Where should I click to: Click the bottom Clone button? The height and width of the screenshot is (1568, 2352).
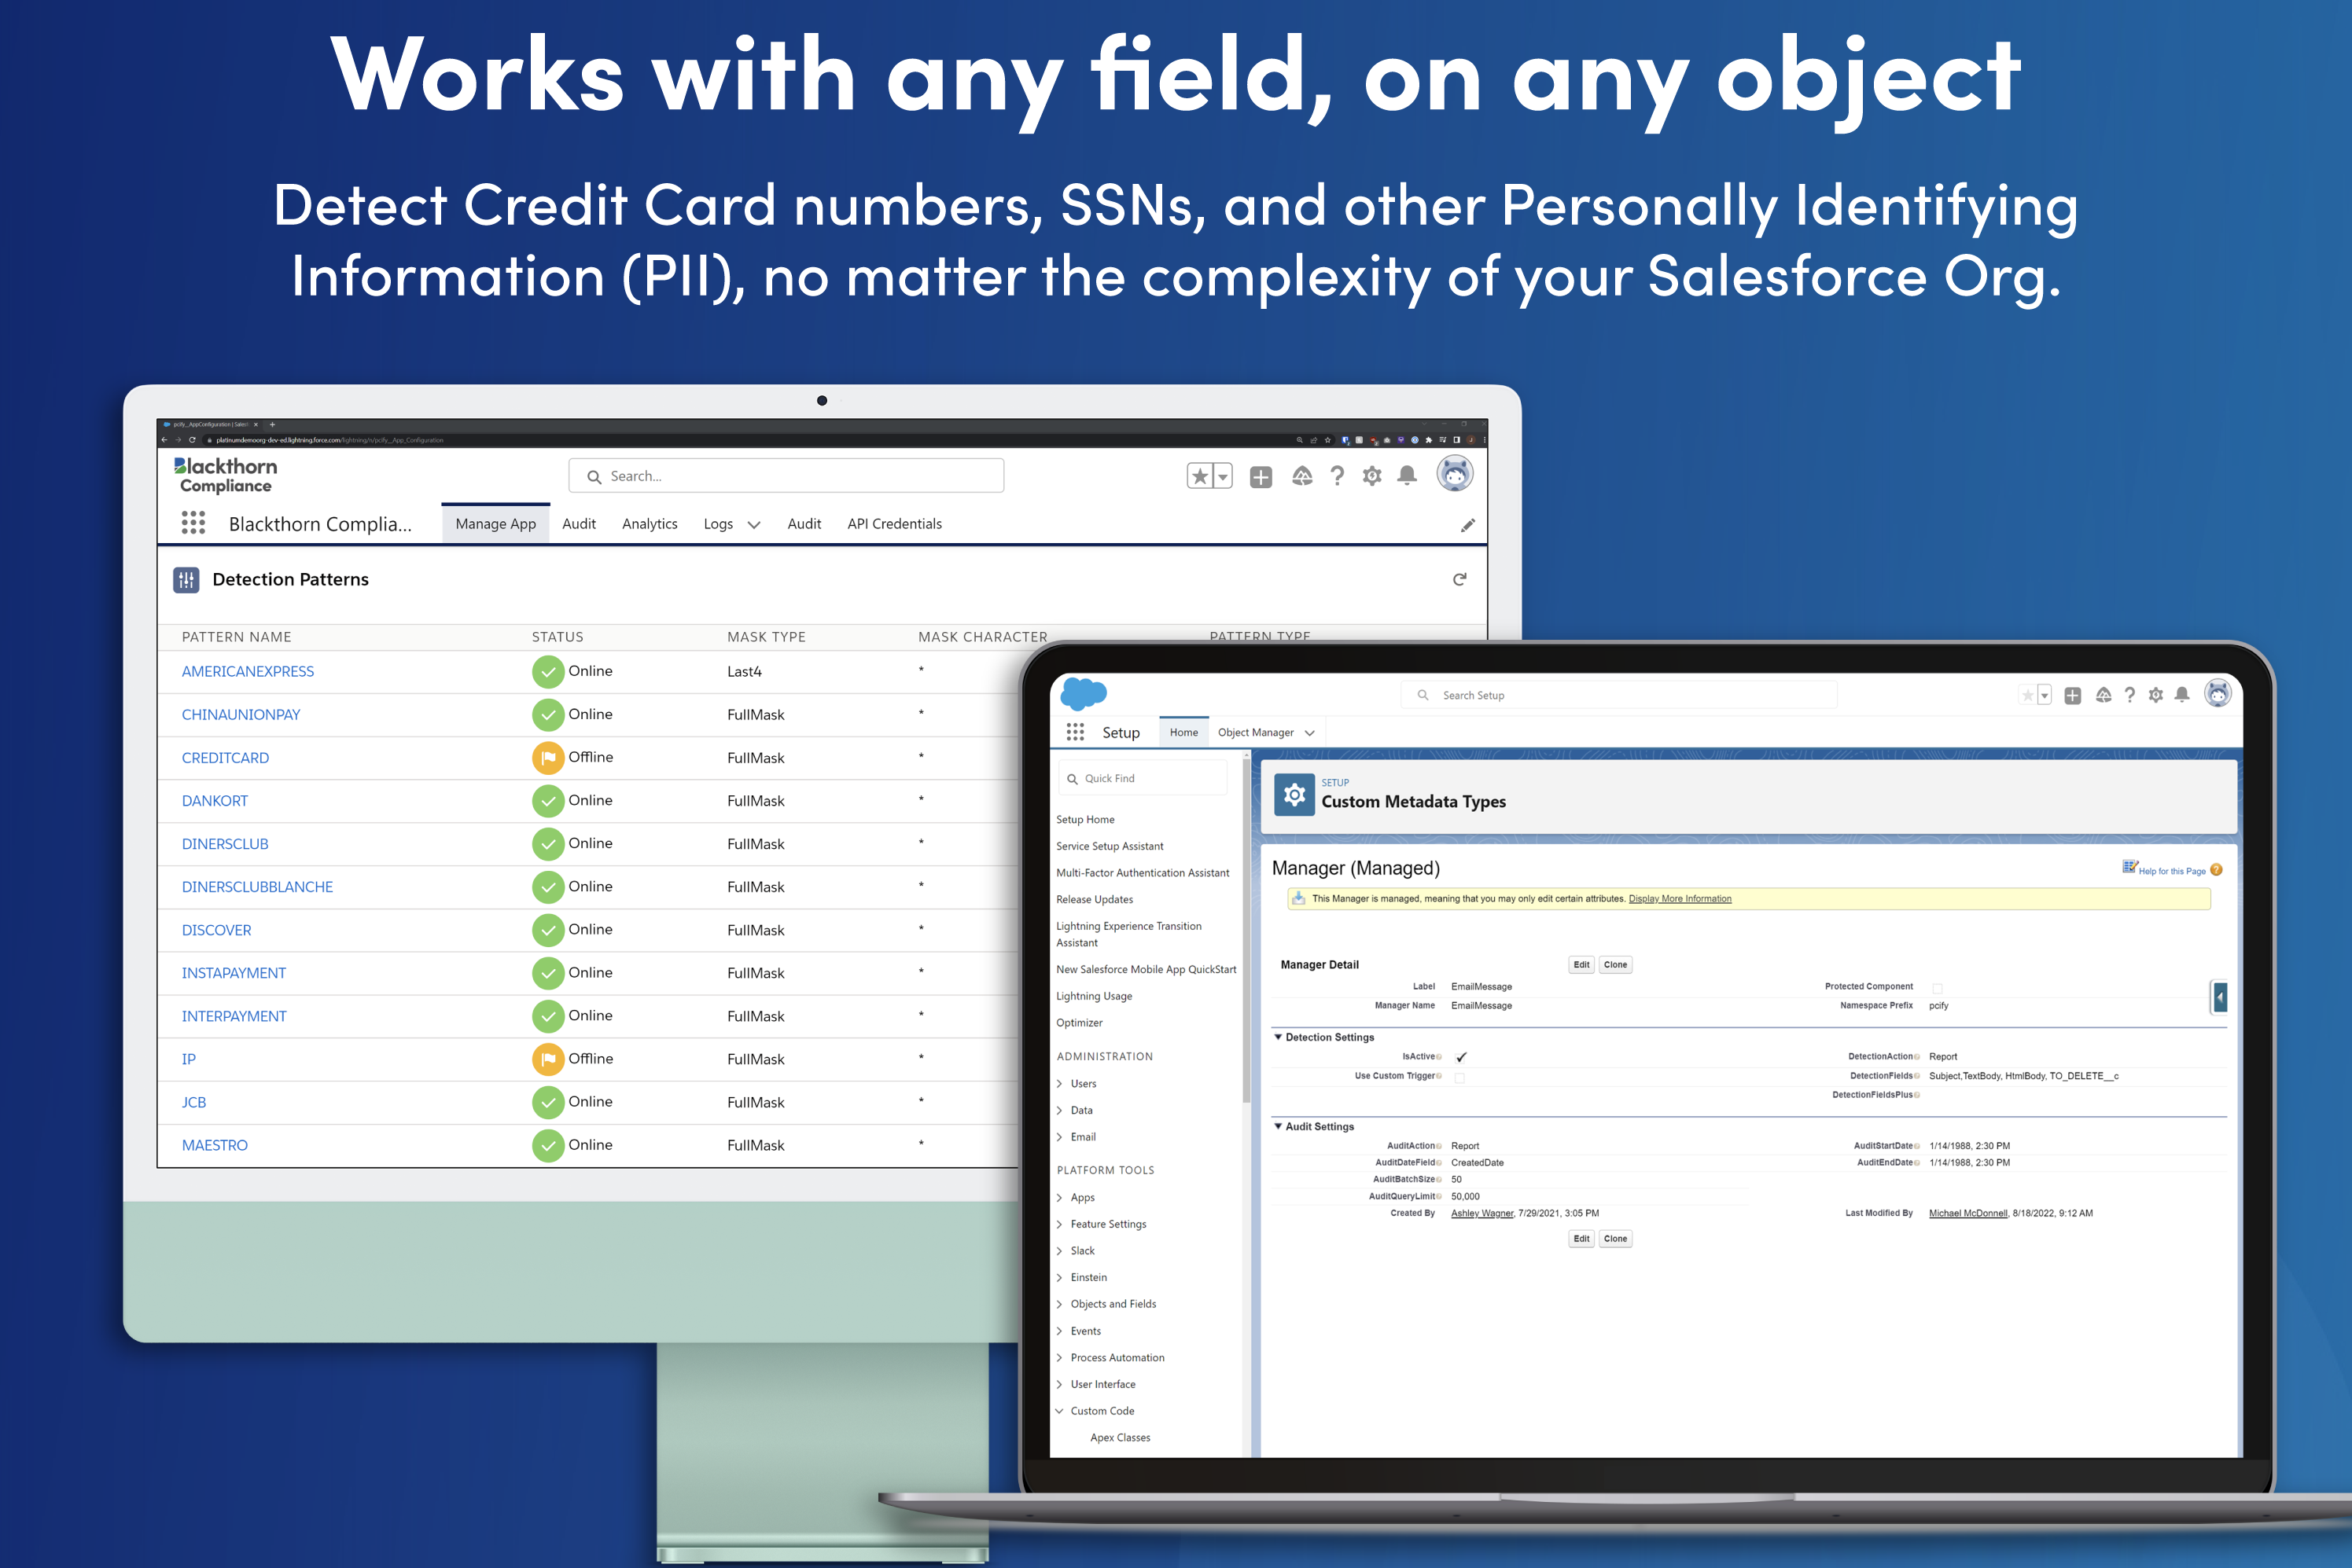[1614, 1239]
